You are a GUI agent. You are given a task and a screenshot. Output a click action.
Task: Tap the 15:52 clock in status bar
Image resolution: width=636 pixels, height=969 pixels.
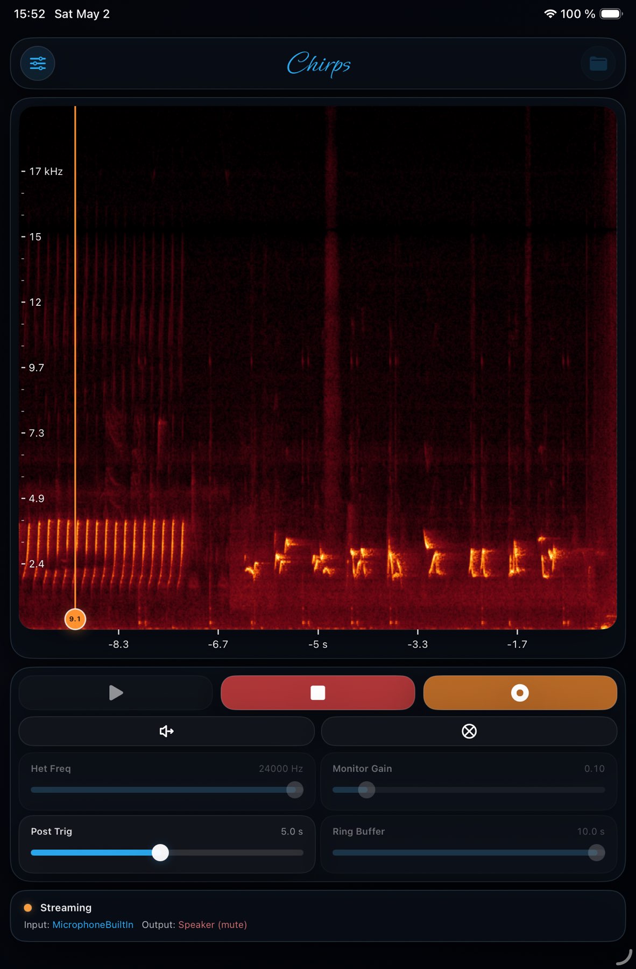30,14
